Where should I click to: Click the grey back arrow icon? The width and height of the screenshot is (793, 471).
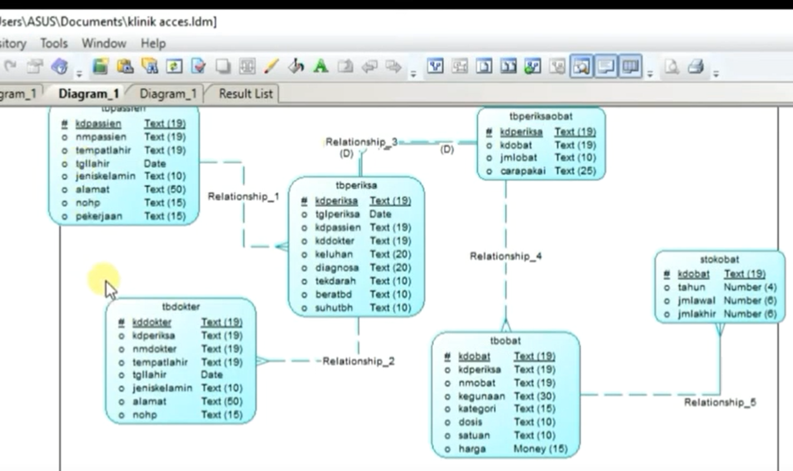[x=369, y=67]
